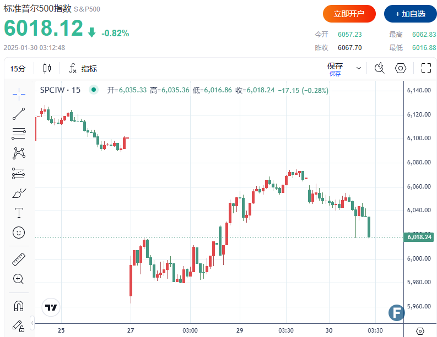Pick the ruler measure tool

pos(19,259)
